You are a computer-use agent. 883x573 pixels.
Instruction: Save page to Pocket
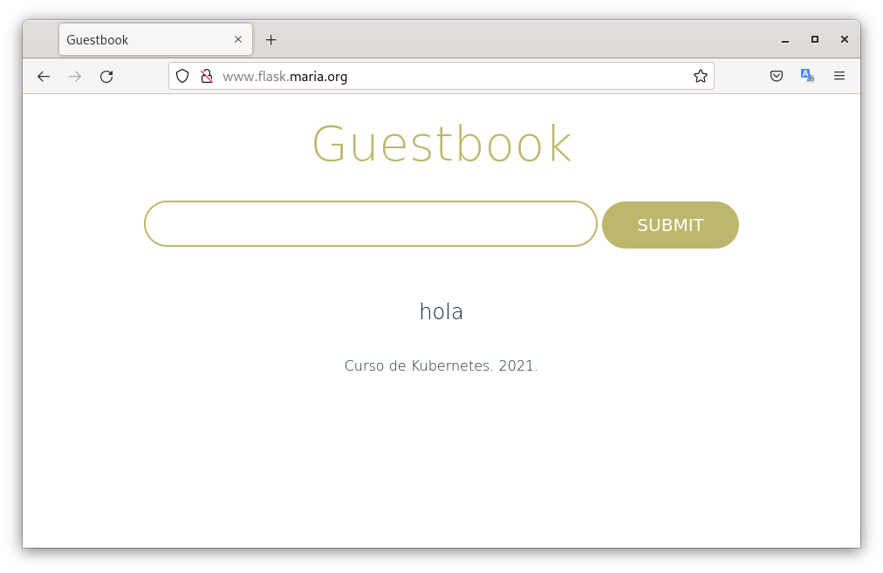pos(776,77)
